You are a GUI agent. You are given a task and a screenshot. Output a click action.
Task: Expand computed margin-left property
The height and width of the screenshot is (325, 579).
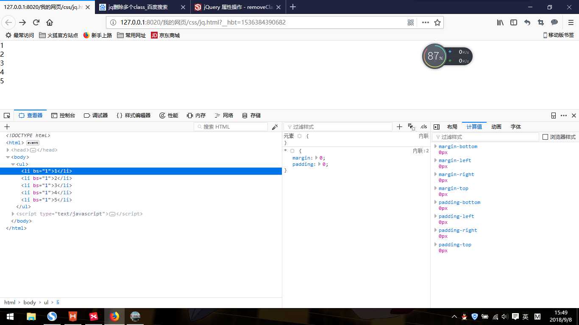tap(435, 160)
